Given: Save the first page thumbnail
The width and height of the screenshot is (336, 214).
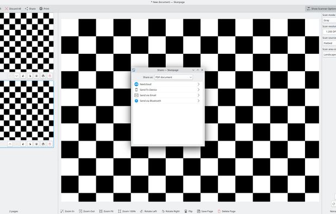Looking at the screenshot, I should 43,76.
